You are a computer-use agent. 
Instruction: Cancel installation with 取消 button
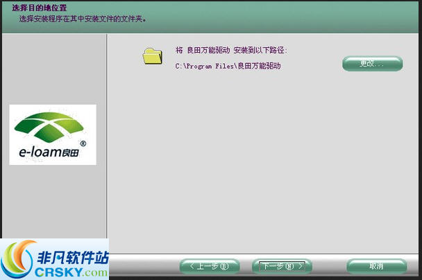coord(377,266)
